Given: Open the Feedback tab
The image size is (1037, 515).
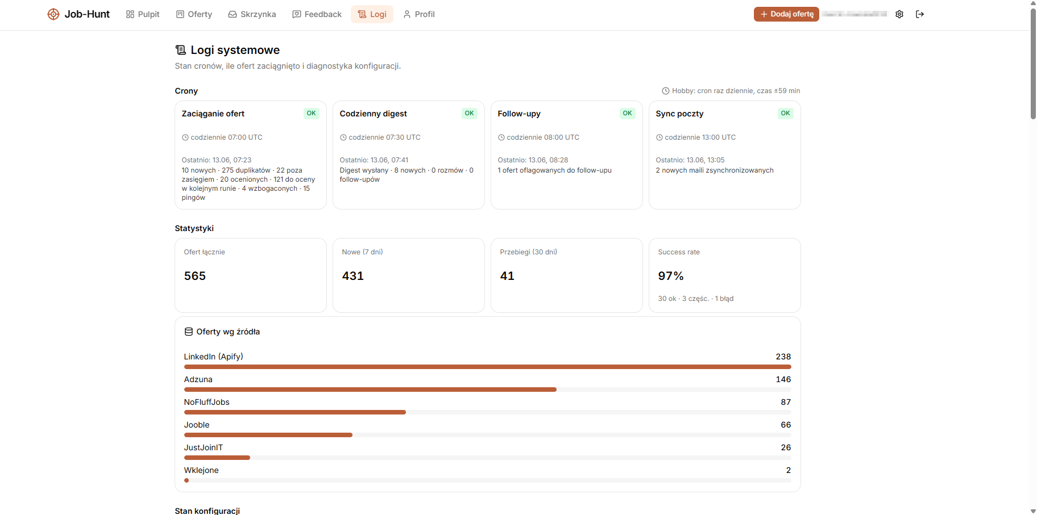Looking at the screenshot, I should click(x=317, y=14).
